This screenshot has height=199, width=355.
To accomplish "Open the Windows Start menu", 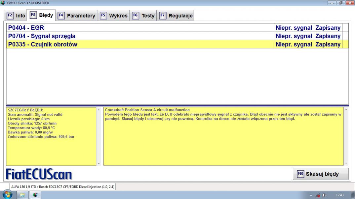I will point(8,195).
